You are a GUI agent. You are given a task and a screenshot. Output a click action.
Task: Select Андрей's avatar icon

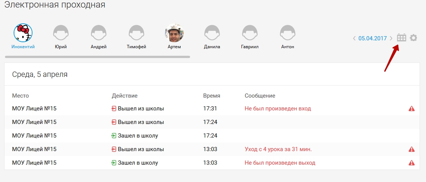pyautogui.click(x=99, y=33)
